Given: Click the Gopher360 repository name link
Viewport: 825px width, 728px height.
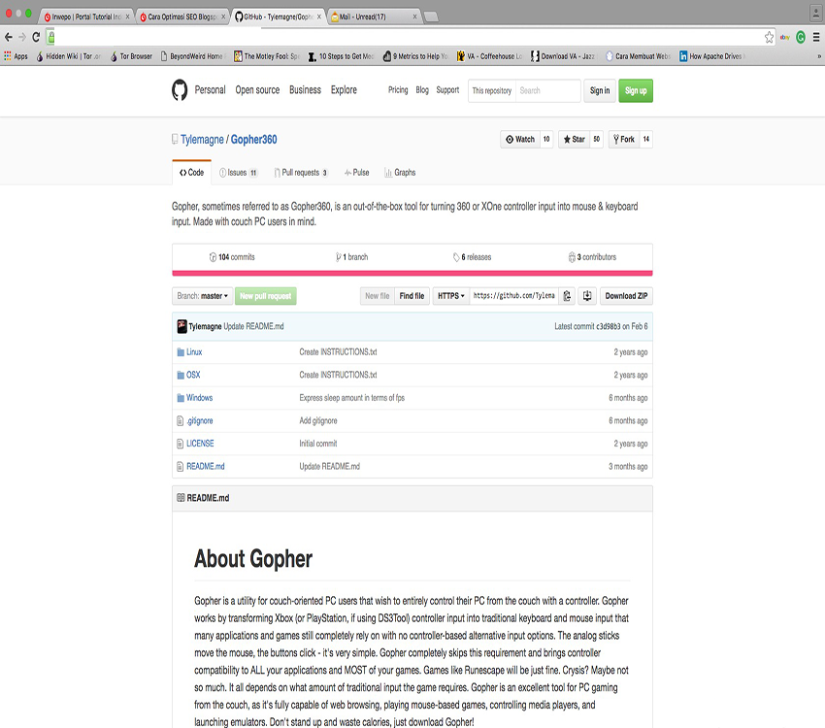Looking at the screenshot, I should pos(253,140).
